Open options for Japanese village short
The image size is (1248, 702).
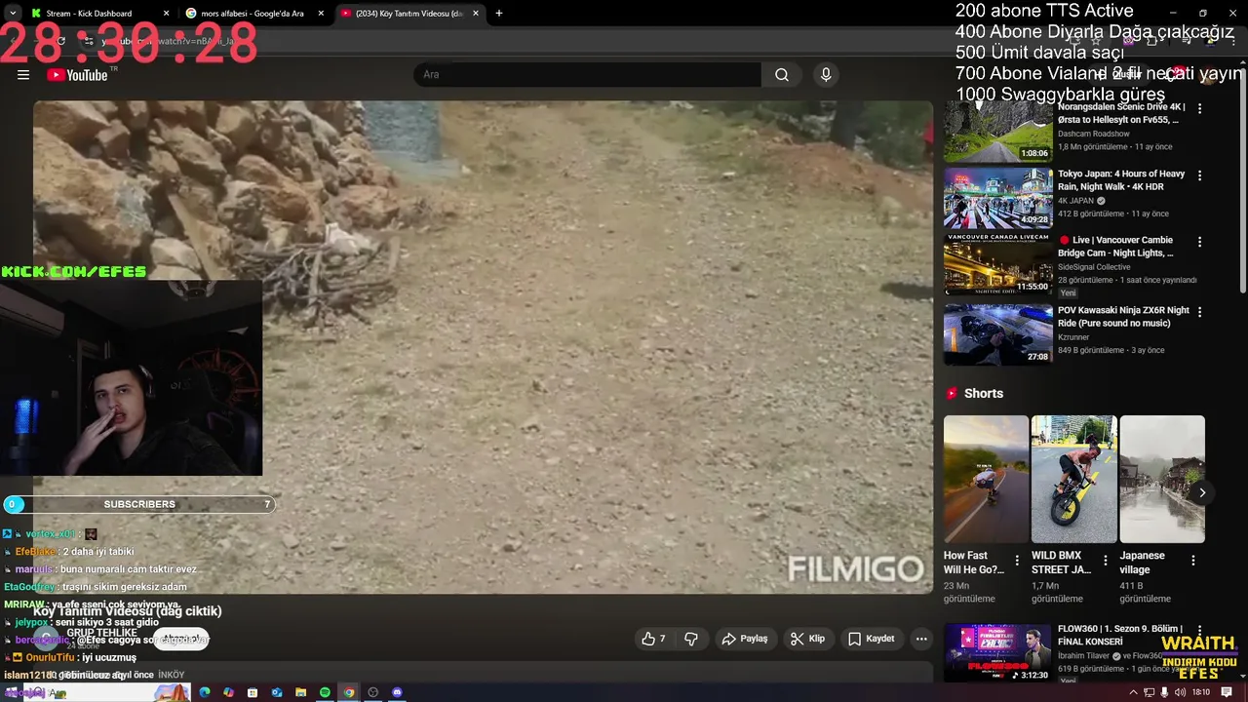pos(1193,561)
